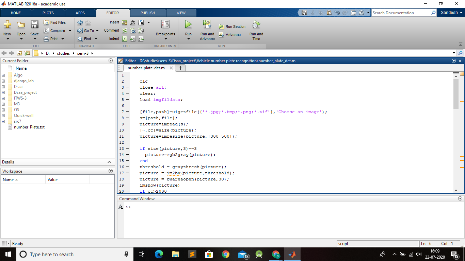Open the Breakpoints dropdown arrow
465x261 pixels.
pos(165,39)
